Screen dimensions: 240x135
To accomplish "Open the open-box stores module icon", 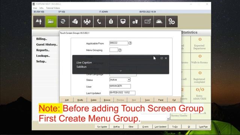I will pyautogui.click(x=123, y=22).
